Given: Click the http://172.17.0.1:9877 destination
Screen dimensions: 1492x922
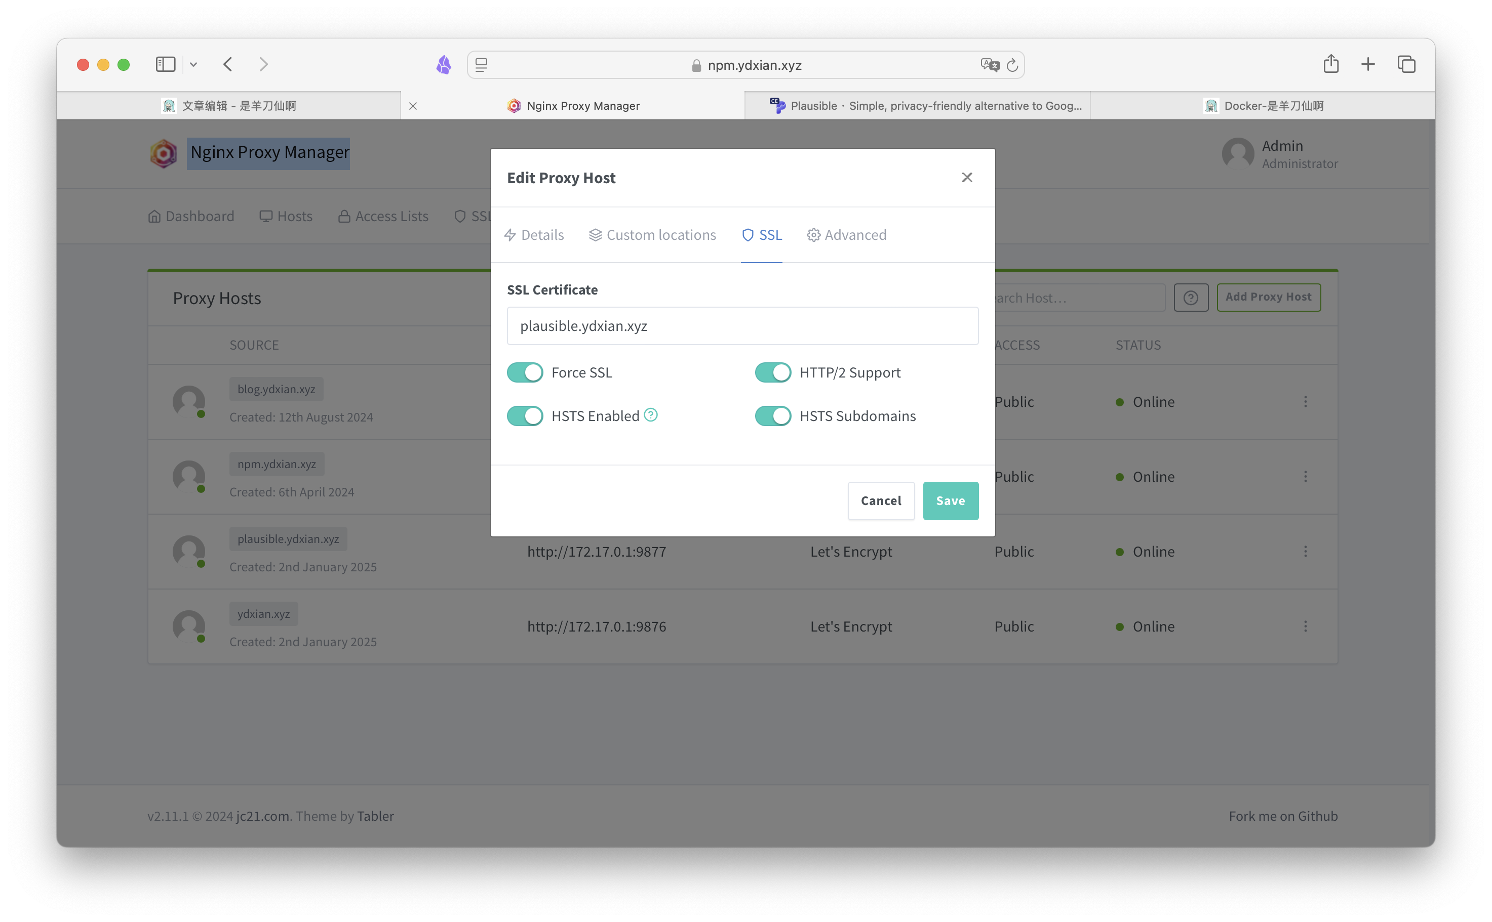Looking at the screenshot, I should tap(596, 552).
